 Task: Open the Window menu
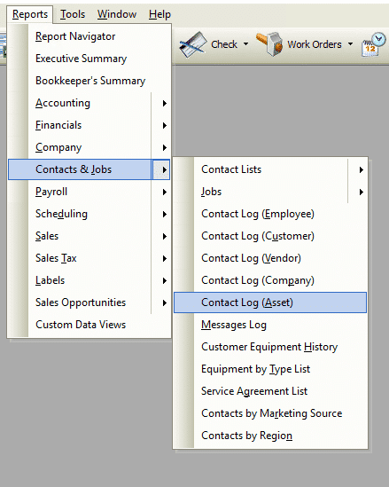(x=117, y=14)
